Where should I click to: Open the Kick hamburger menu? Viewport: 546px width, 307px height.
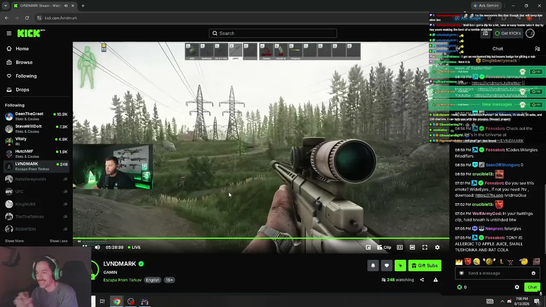[9, 33]
